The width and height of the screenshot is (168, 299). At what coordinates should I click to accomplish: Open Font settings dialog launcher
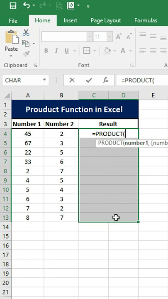(x=131, y=66)
